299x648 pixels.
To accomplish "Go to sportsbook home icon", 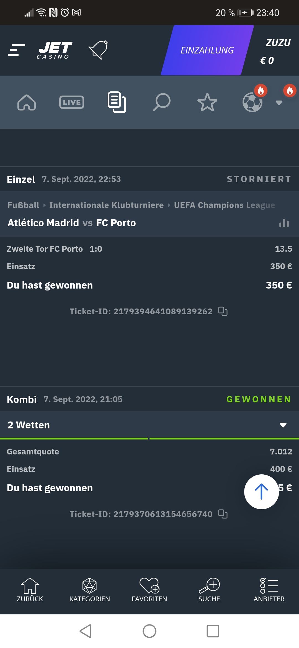I will (x=27, y=102).
